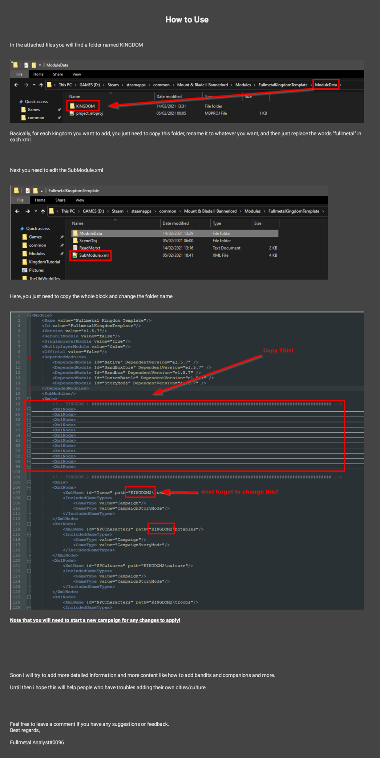Click pin icon beside Games in ModuleData sidebar
This screenshot has width=380, height=758.
[x=59, y=110]
